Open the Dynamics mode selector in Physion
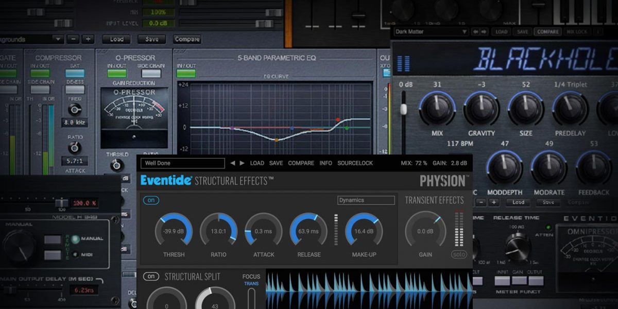Screen dimensions: 618x309 click(366, 200)
